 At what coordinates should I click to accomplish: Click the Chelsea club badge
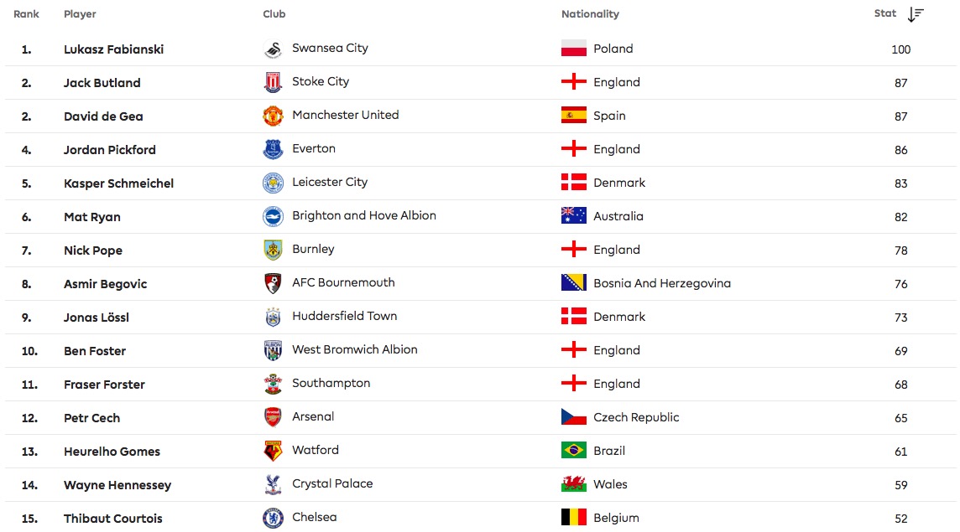click(x=273, y=518)
